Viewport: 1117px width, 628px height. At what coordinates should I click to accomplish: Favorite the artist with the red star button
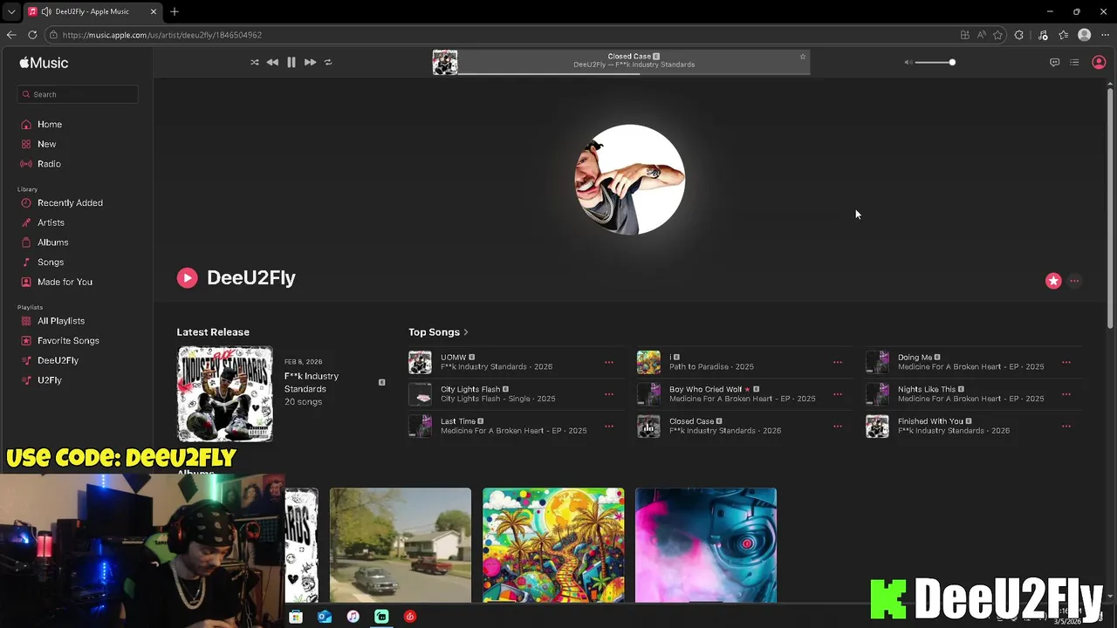pos(1053,281)
